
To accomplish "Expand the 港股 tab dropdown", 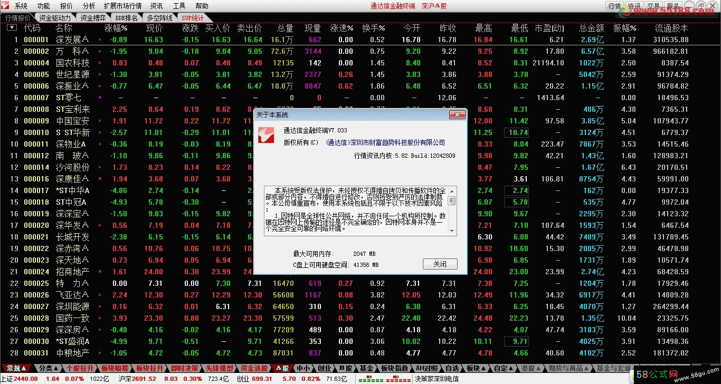I will (x=538, y=368).
